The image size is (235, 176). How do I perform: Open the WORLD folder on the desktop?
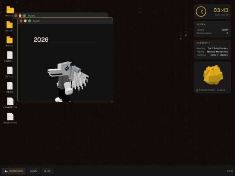pos(10,10)
